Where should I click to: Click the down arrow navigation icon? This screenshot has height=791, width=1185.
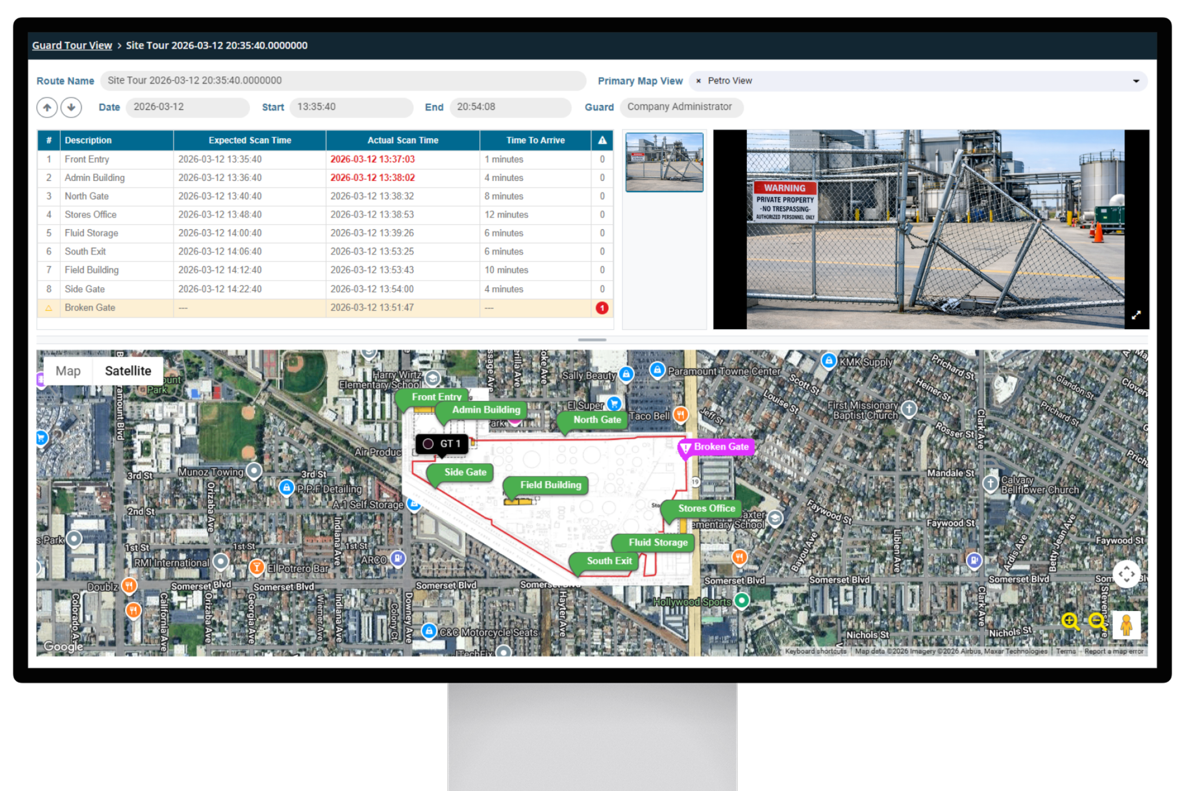(x=71, y=107)
